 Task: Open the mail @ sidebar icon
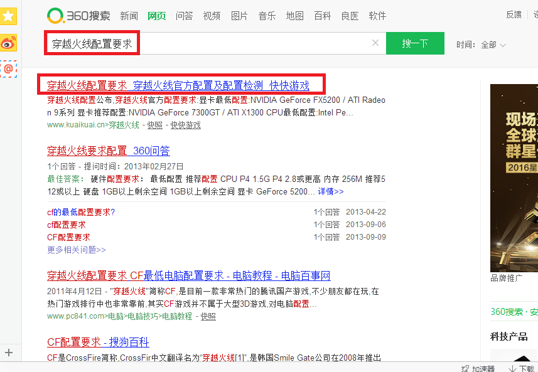[8, 69]
